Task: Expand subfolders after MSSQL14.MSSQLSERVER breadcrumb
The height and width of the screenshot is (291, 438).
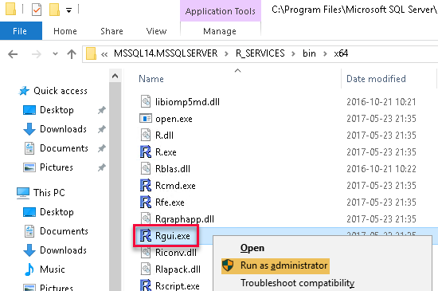Action: [x=226, y=53]
